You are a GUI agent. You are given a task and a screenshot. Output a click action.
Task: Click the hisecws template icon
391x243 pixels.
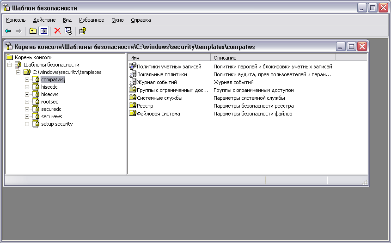(36, 94)
